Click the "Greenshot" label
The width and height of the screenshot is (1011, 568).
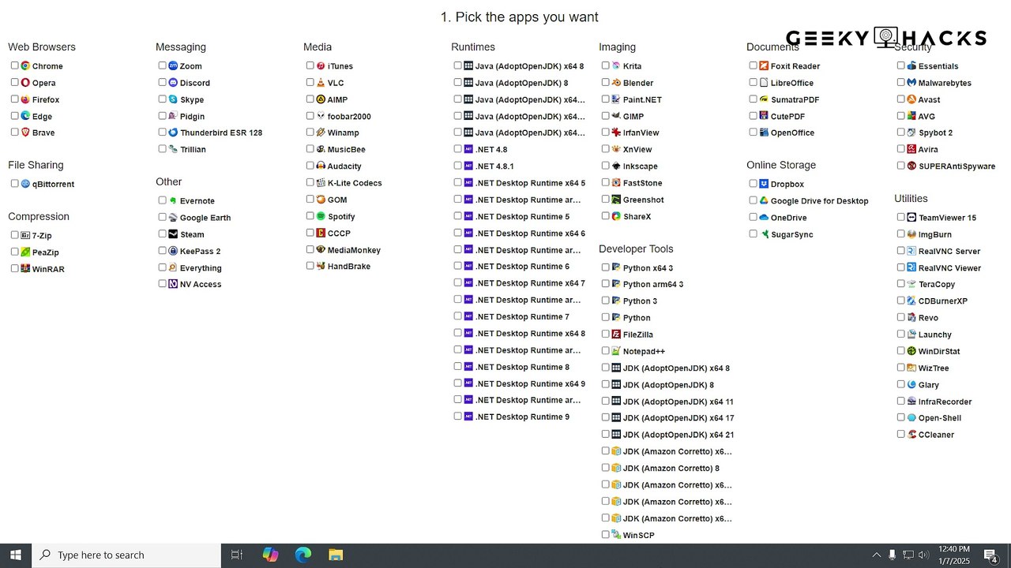(x=644, y=200)
